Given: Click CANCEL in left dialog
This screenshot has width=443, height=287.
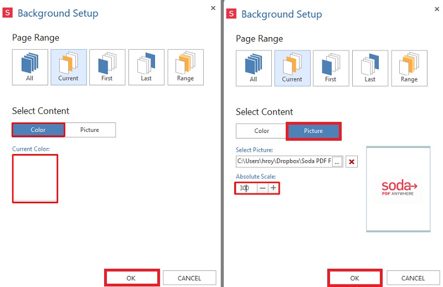Looking at the screenshot, I should 189,278.
